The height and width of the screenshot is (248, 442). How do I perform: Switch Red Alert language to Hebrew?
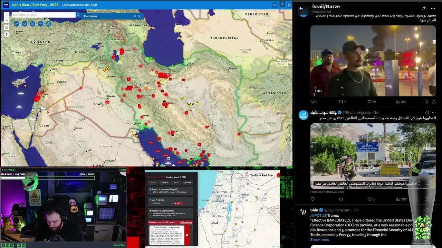click(x=153, y=183)
